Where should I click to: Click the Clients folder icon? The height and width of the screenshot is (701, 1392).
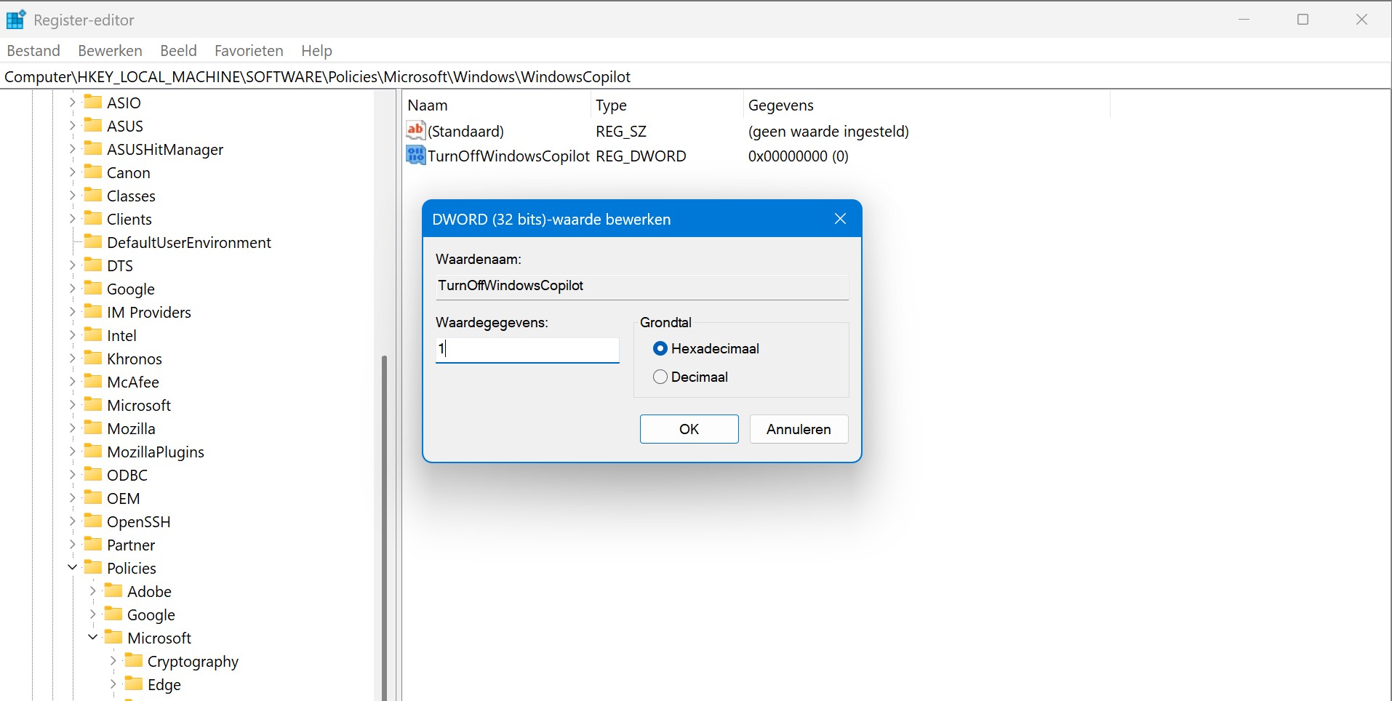click(x=93, y=218)
